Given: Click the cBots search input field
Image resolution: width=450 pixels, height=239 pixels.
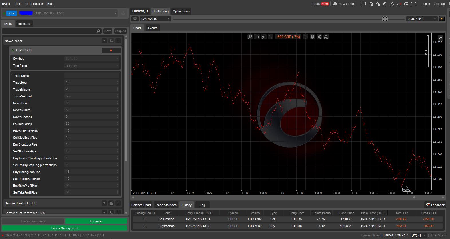Looking at the screenshot, I should (x=52, y=31).
